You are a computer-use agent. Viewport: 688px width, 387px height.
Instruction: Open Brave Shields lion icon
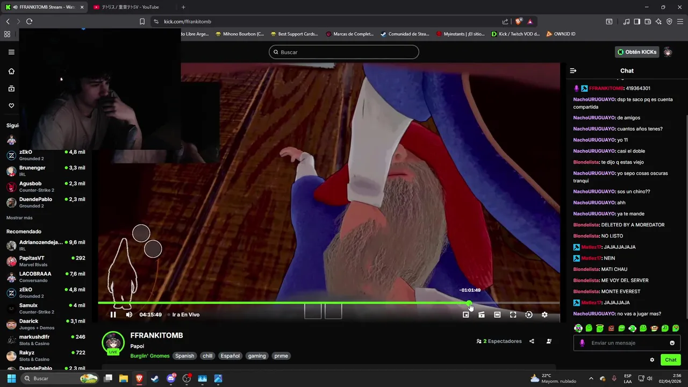[x=518, y=21]
